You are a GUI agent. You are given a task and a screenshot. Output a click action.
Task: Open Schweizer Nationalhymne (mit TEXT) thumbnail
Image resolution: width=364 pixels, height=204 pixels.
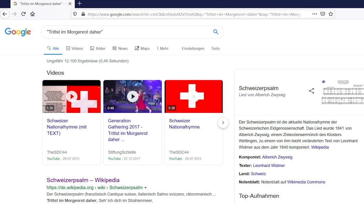[x=71, y=97]
